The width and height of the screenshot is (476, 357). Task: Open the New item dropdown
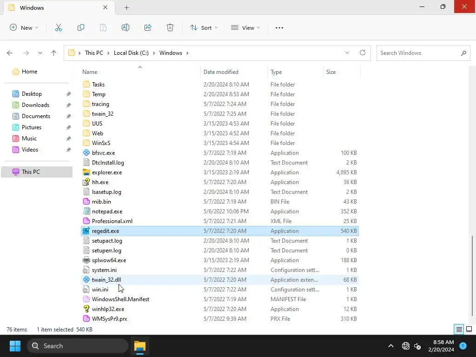(x=24, y=27)
